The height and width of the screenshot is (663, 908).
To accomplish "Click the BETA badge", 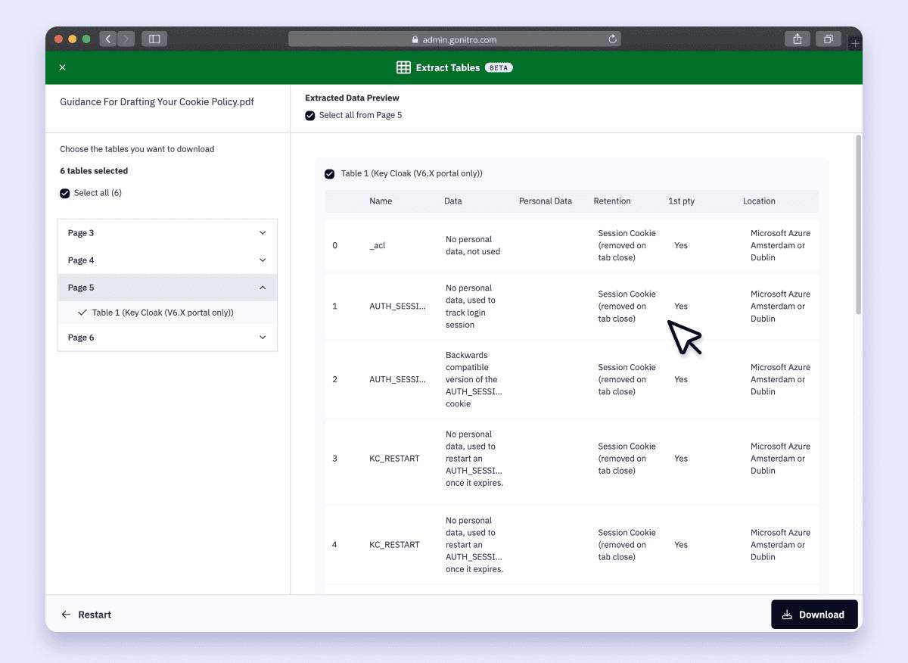I will click(x=499, y=67).
